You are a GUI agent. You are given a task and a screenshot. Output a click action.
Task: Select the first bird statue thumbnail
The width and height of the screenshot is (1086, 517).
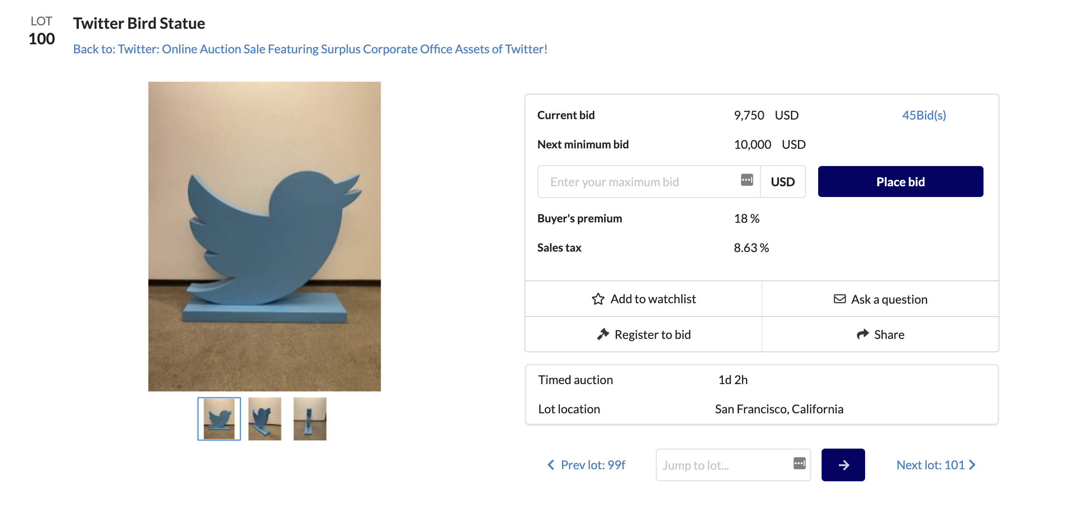[219, 419]
